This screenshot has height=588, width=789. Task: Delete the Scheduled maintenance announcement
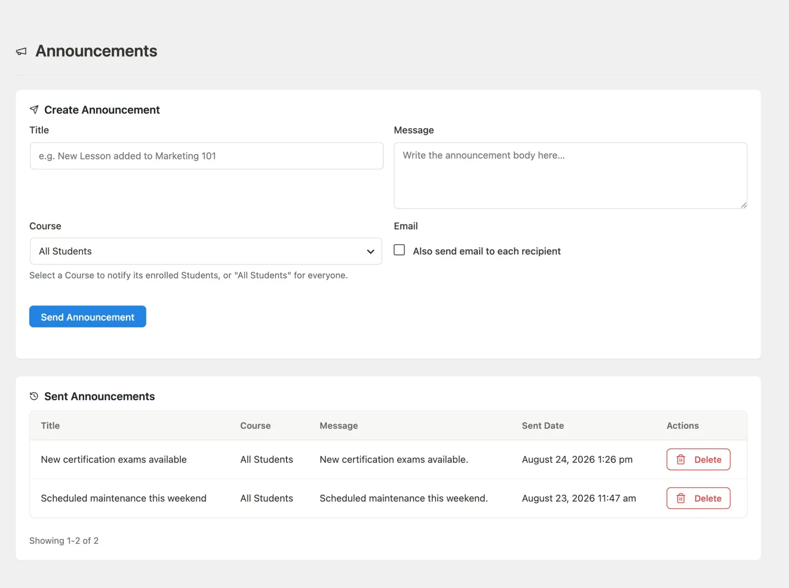(698, 498)
